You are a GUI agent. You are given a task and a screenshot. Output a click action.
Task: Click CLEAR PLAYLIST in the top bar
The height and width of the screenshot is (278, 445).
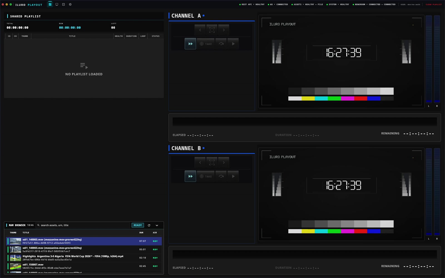434,4
